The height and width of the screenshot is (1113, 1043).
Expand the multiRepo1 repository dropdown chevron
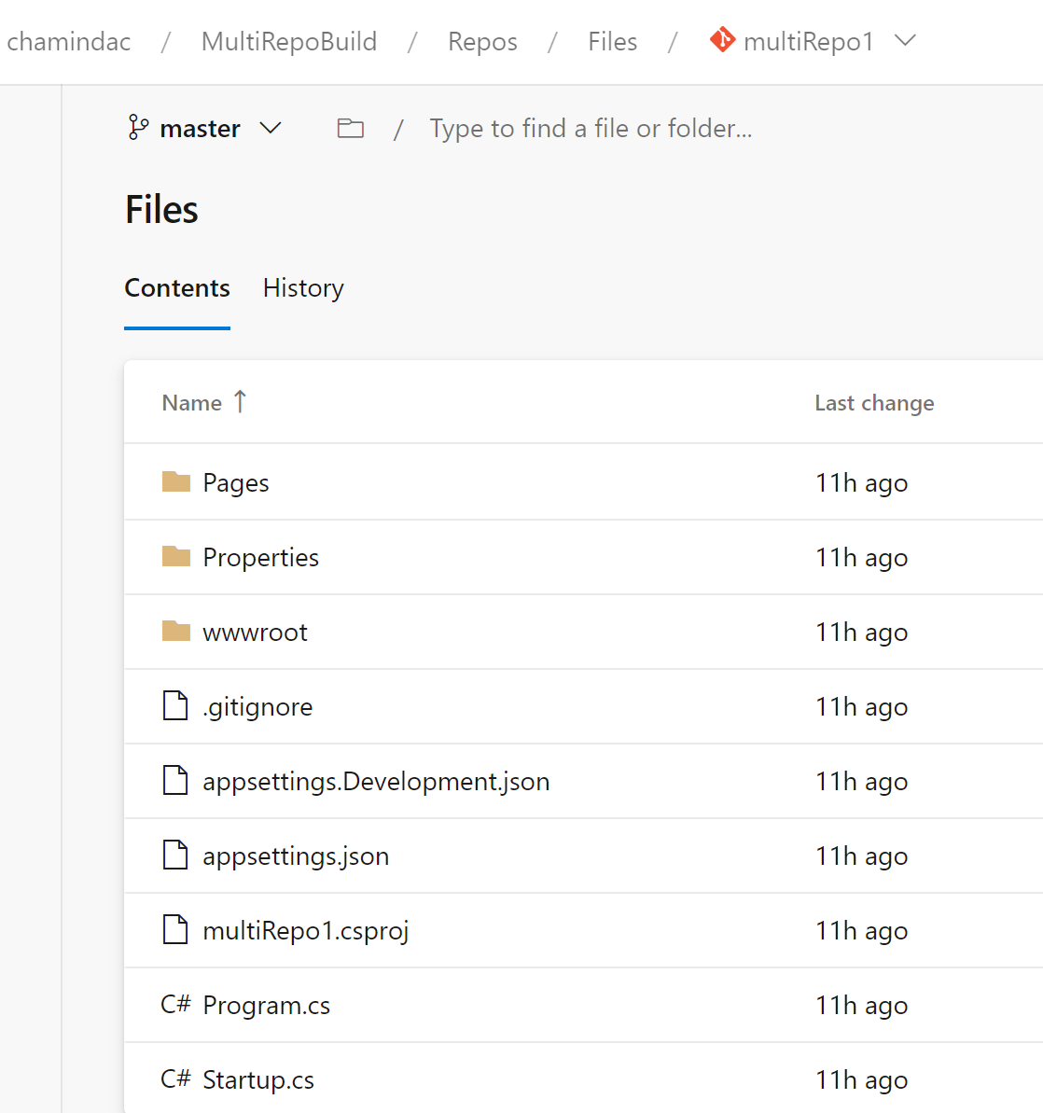coord(905,40)
